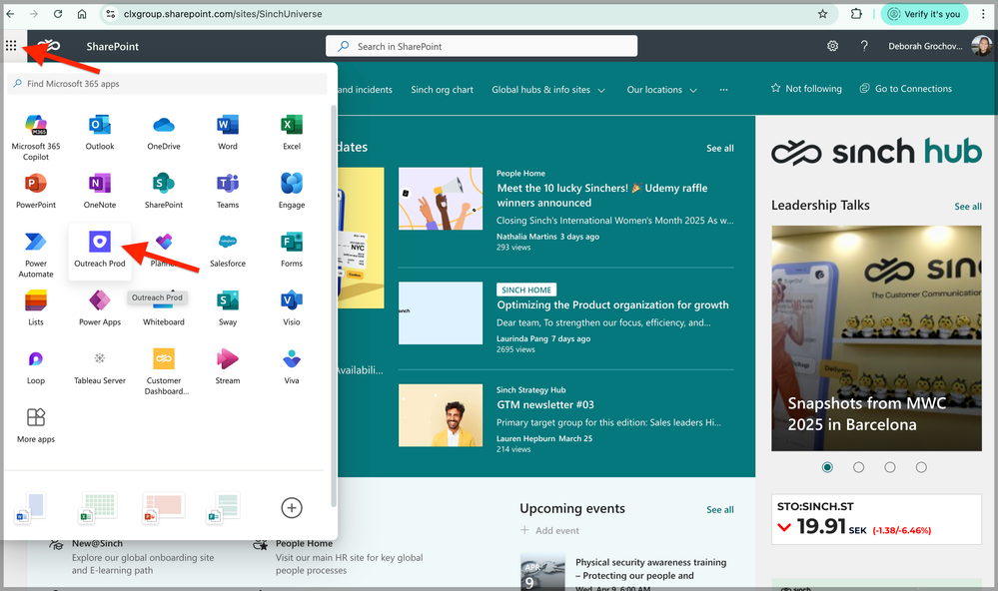
Task: Open Microsoft 365 Copilot app
Action: [x=36, y=138]
